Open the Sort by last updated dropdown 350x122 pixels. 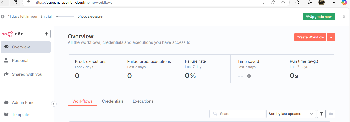[291, 114]
